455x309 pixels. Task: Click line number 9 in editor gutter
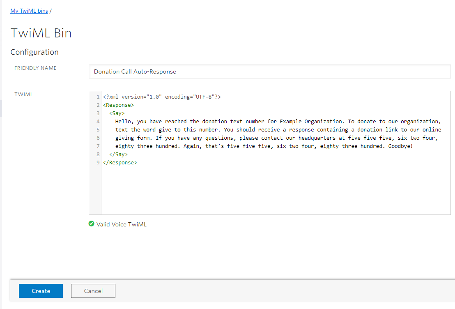coord(98,163)
